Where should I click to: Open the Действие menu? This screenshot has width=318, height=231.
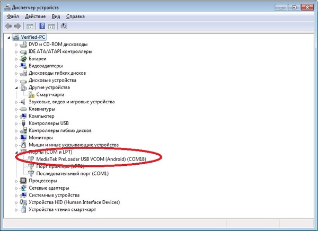tap(36, 16)
